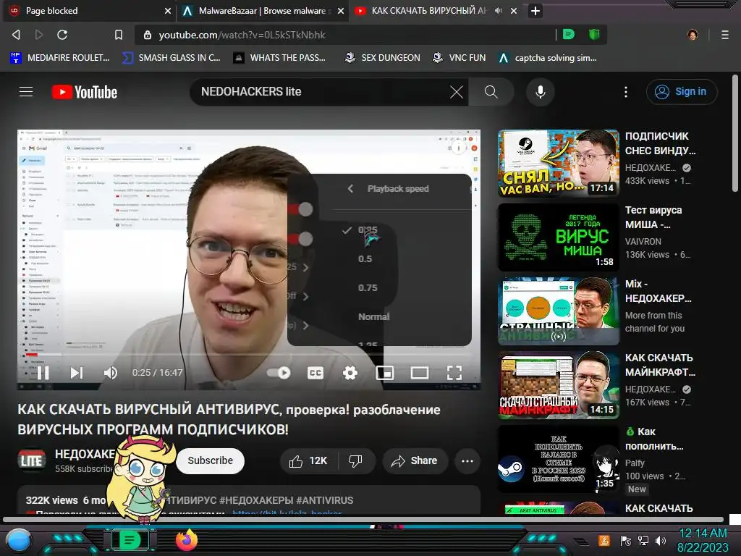Click the page vertical scrollbar

click(734, 132)
